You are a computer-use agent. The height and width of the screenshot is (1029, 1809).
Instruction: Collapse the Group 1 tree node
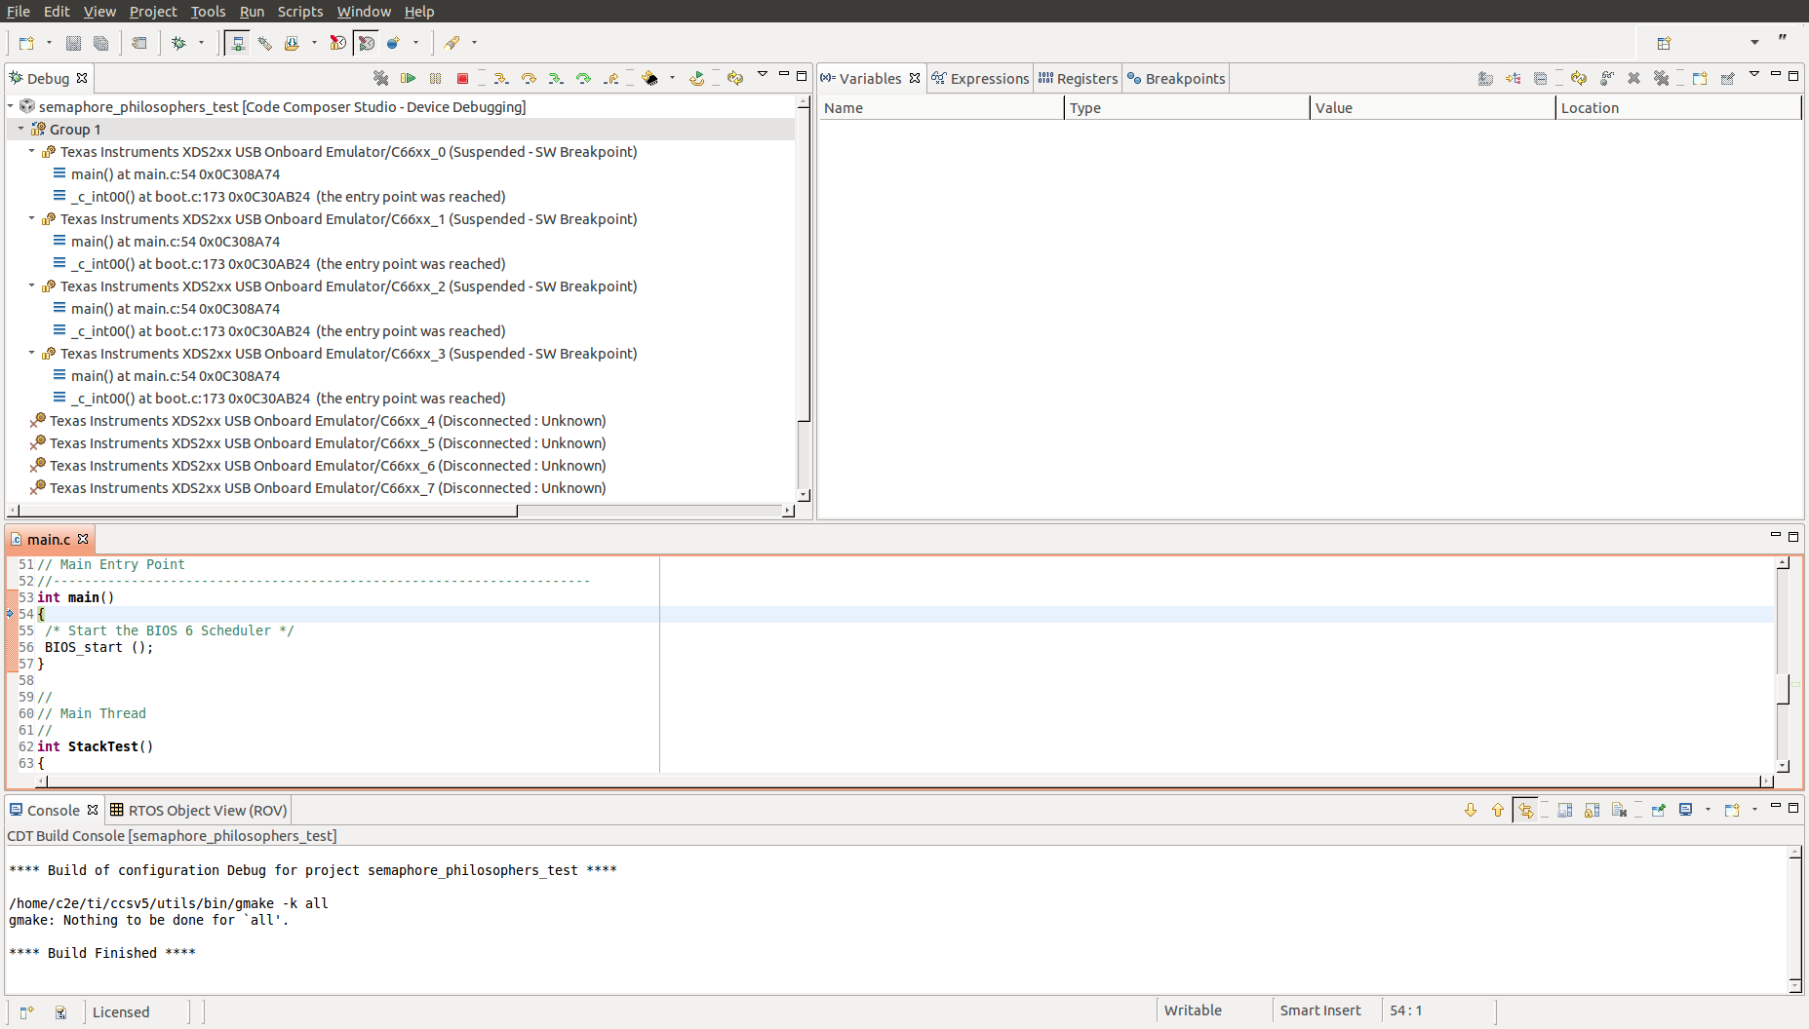pyautogui.click(x=20, y=129)
